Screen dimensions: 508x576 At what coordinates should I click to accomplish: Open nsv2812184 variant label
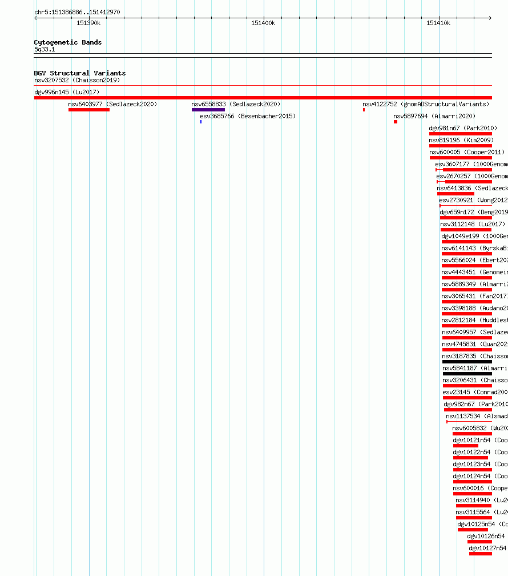pyautogui.click(x=474, y=321)
